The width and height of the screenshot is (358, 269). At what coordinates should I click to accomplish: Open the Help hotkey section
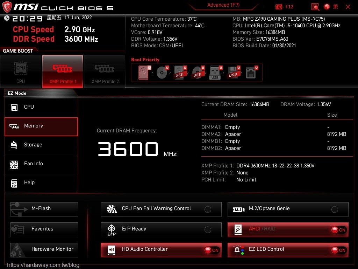coord(41,183)
